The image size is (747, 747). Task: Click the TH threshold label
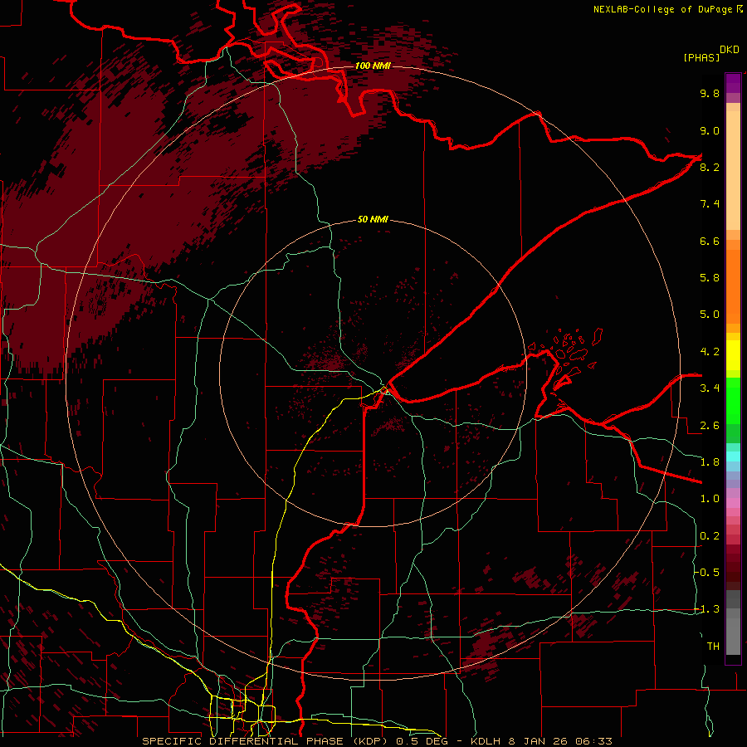[713, 647]
